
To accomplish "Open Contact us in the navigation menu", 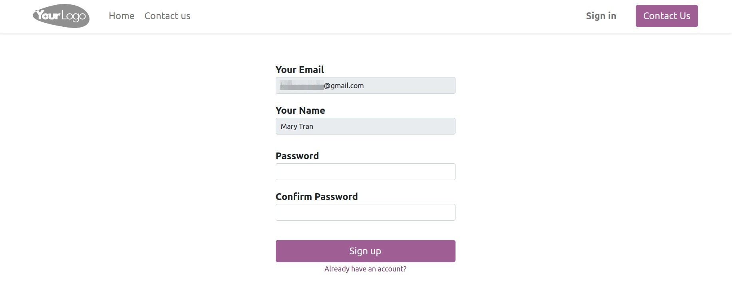I will pos(167,16).
